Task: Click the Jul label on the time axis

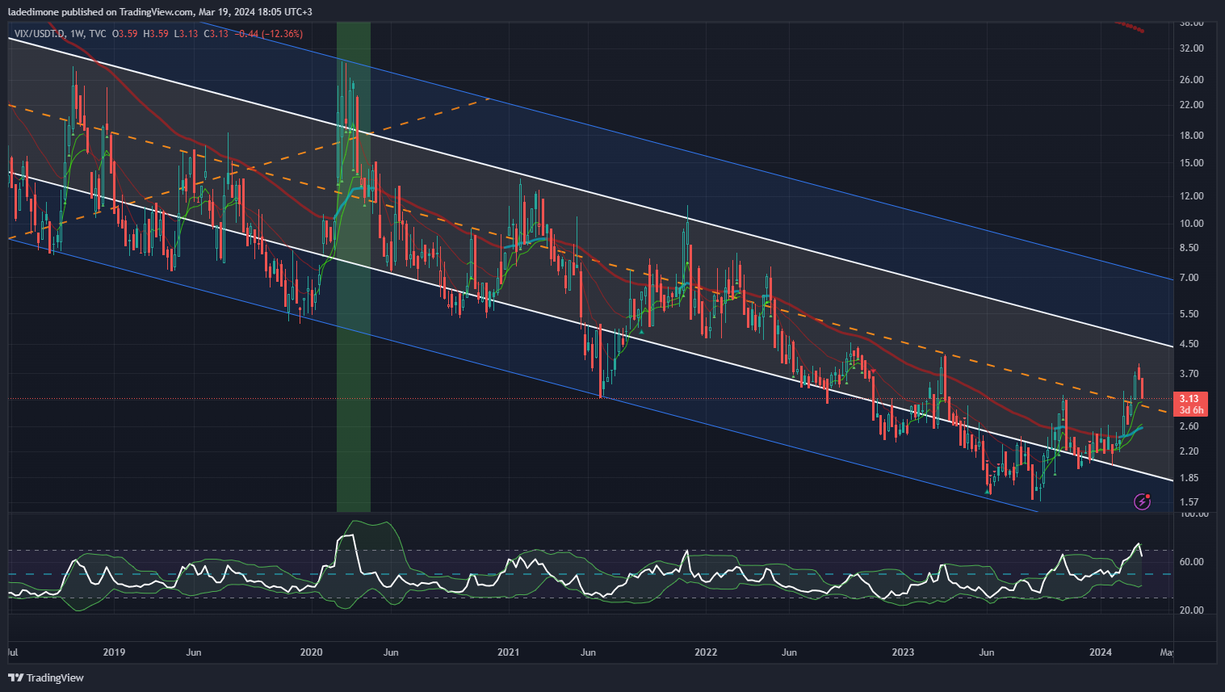Action: [x=13, y=652]
